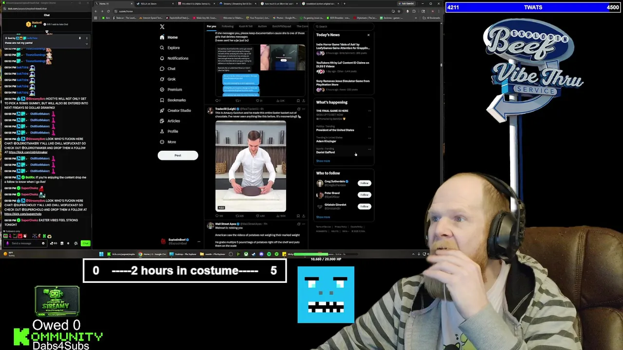
Task: Bookmark the Amaury Guichon chocolate tweet
Action: pyautogui.click(x=298, y=216)
